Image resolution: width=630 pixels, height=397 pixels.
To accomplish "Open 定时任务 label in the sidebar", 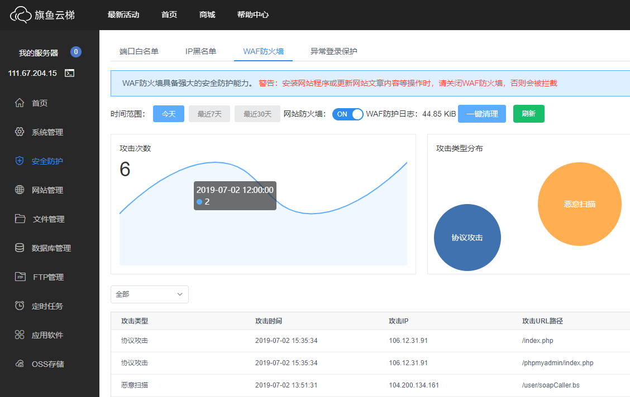I will (x=47, y=306).
